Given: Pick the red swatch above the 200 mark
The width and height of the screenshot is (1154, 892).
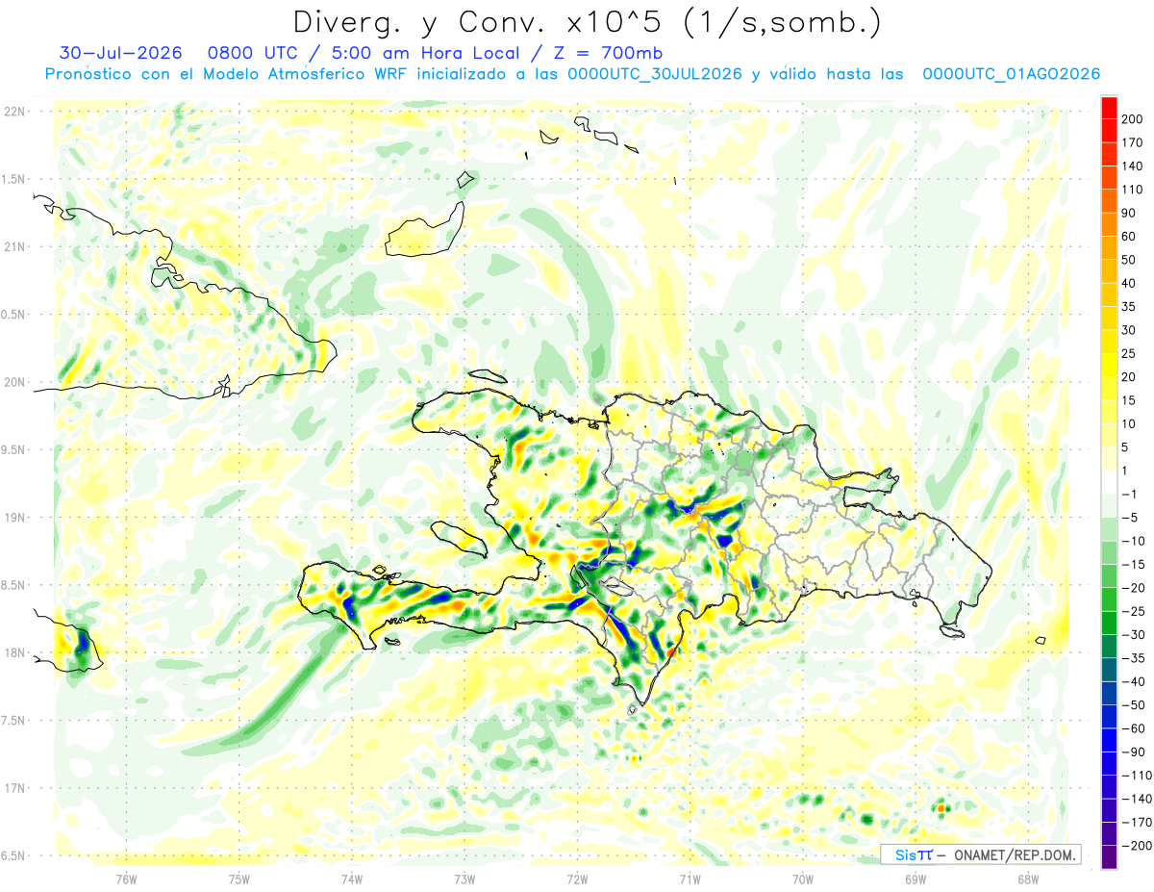Looking at the screenshot, I should click(1109, 108).
